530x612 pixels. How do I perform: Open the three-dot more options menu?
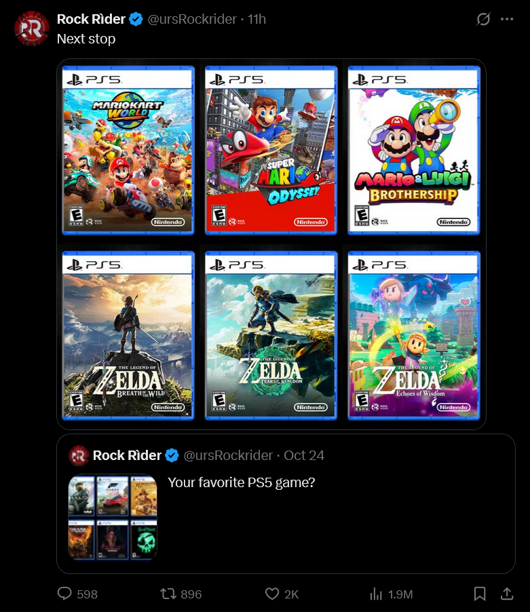pos(507,19)
